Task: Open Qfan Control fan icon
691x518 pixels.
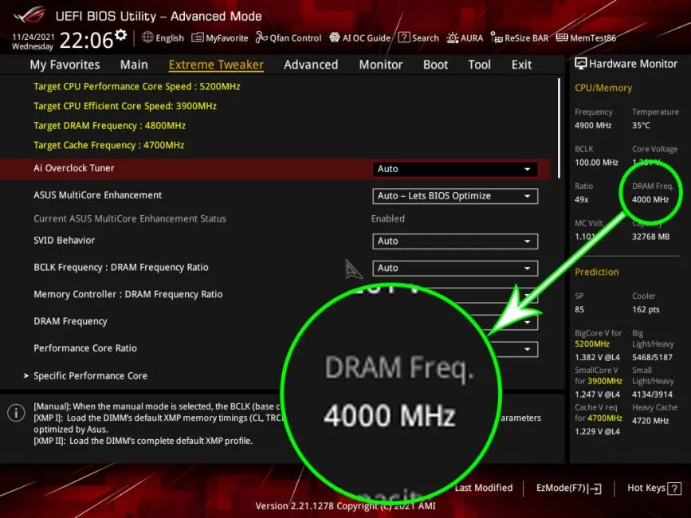Action: tap(261, 37)
